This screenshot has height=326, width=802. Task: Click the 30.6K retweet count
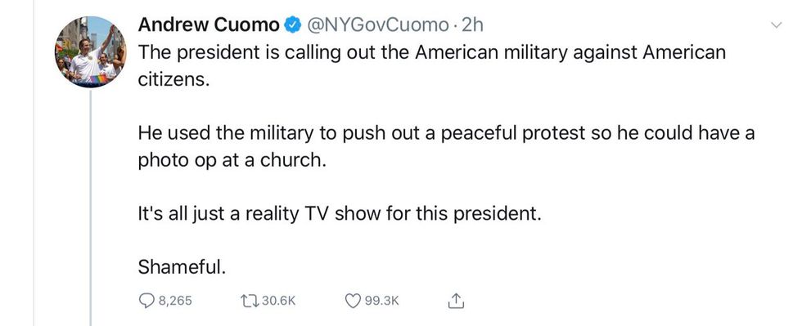pos(279,301)
